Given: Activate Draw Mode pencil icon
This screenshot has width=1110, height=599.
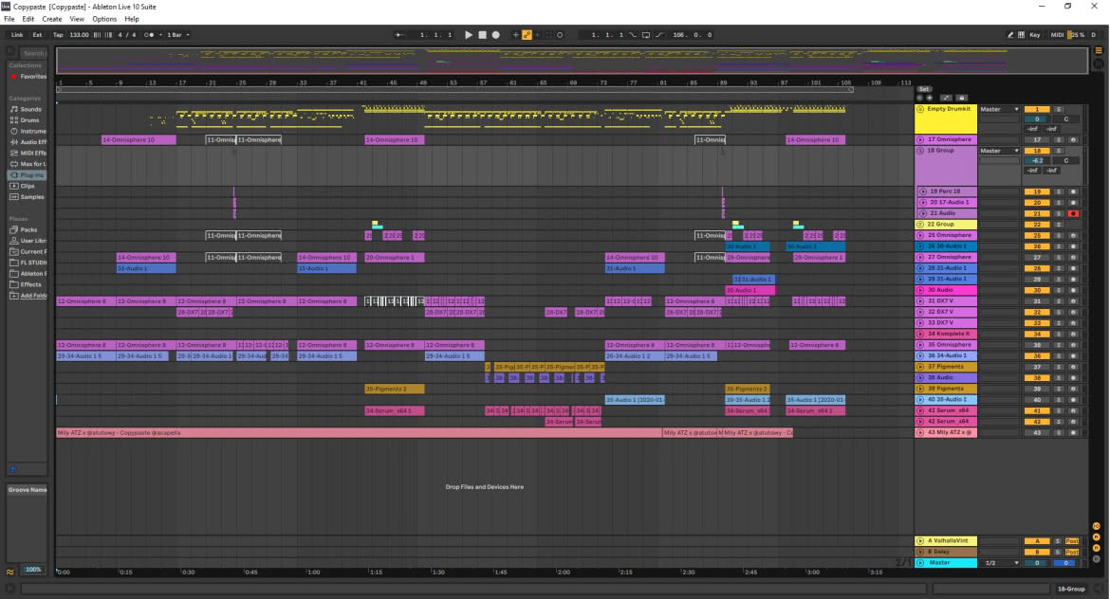Looking at the screenshot, I should click(1010, 35).
